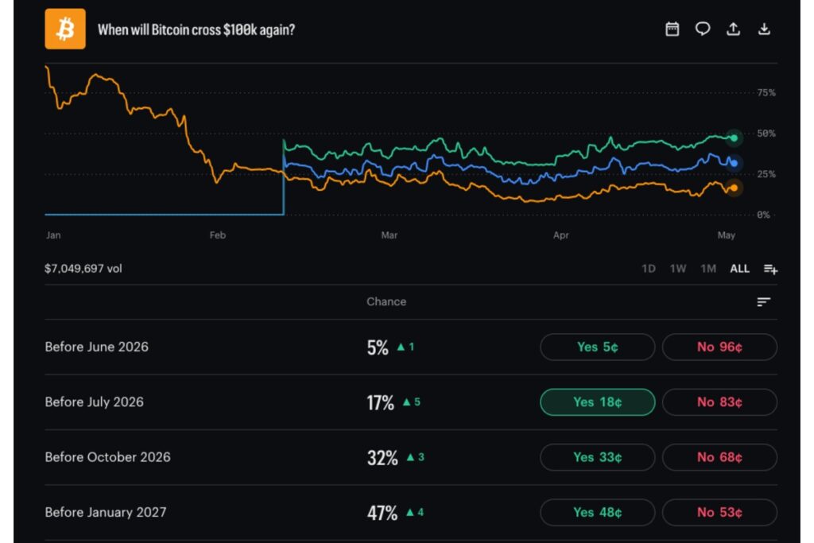Screen dimensions: 814x543
Task: Choose No 68¢ for Before October 2026
Action: click(x=719, y=457)
